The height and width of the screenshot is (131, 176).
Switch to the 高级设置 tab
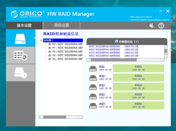pyautogui.click(x=62, y=26)
